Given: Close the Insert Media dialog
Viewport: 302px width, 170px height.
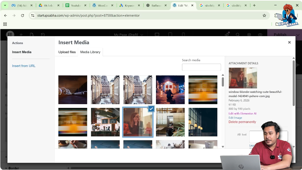Looking at the screenshot, I should [x=289, y=42].
